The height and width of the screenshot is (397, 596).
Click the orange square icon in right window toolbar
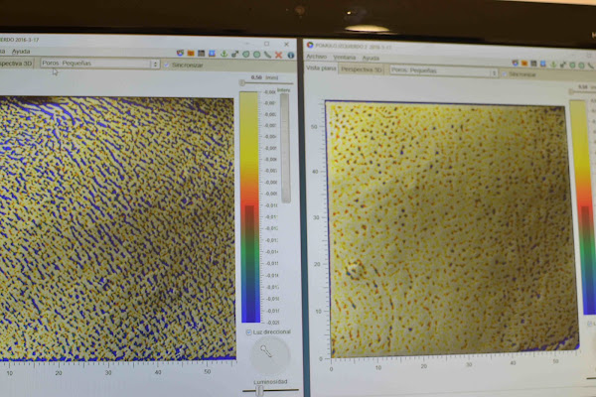[x=524, y=64]
